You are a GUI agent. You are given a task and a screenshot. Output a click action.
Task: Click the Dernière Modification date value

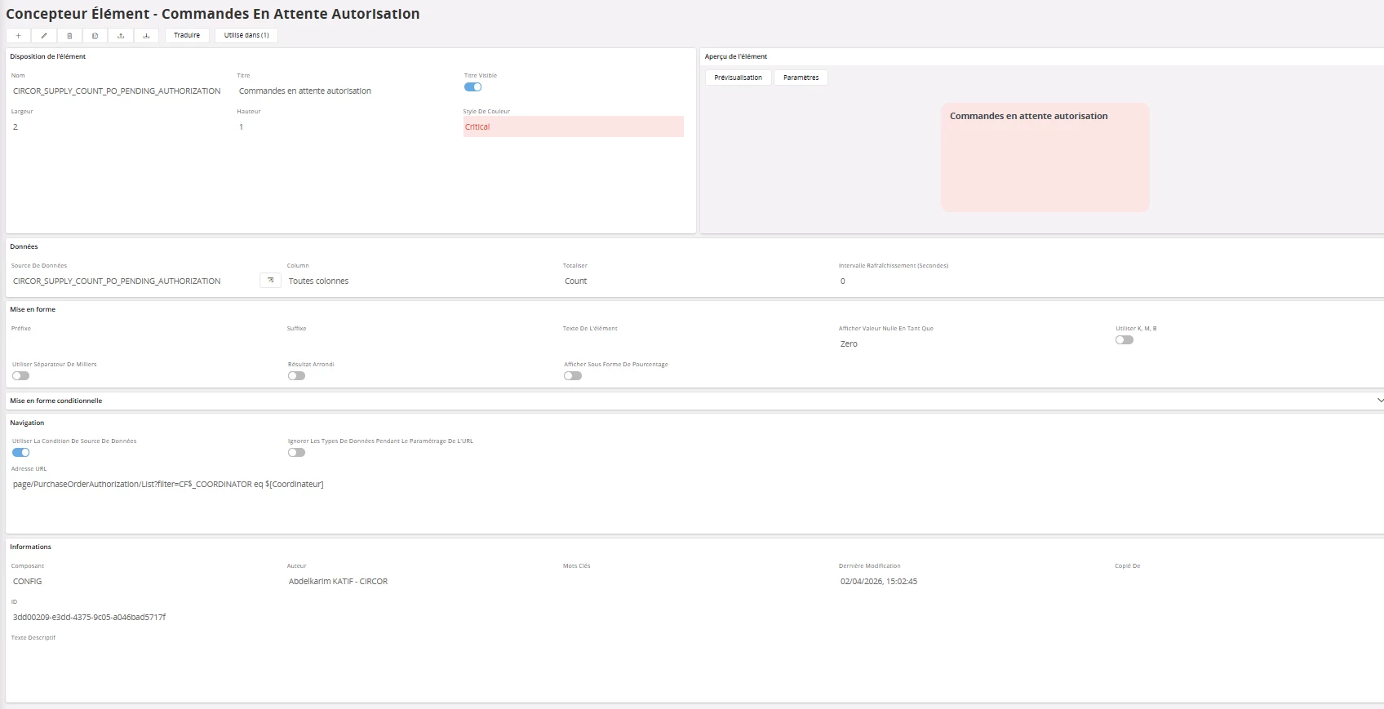pyautogui.click(x=879, y=581)
